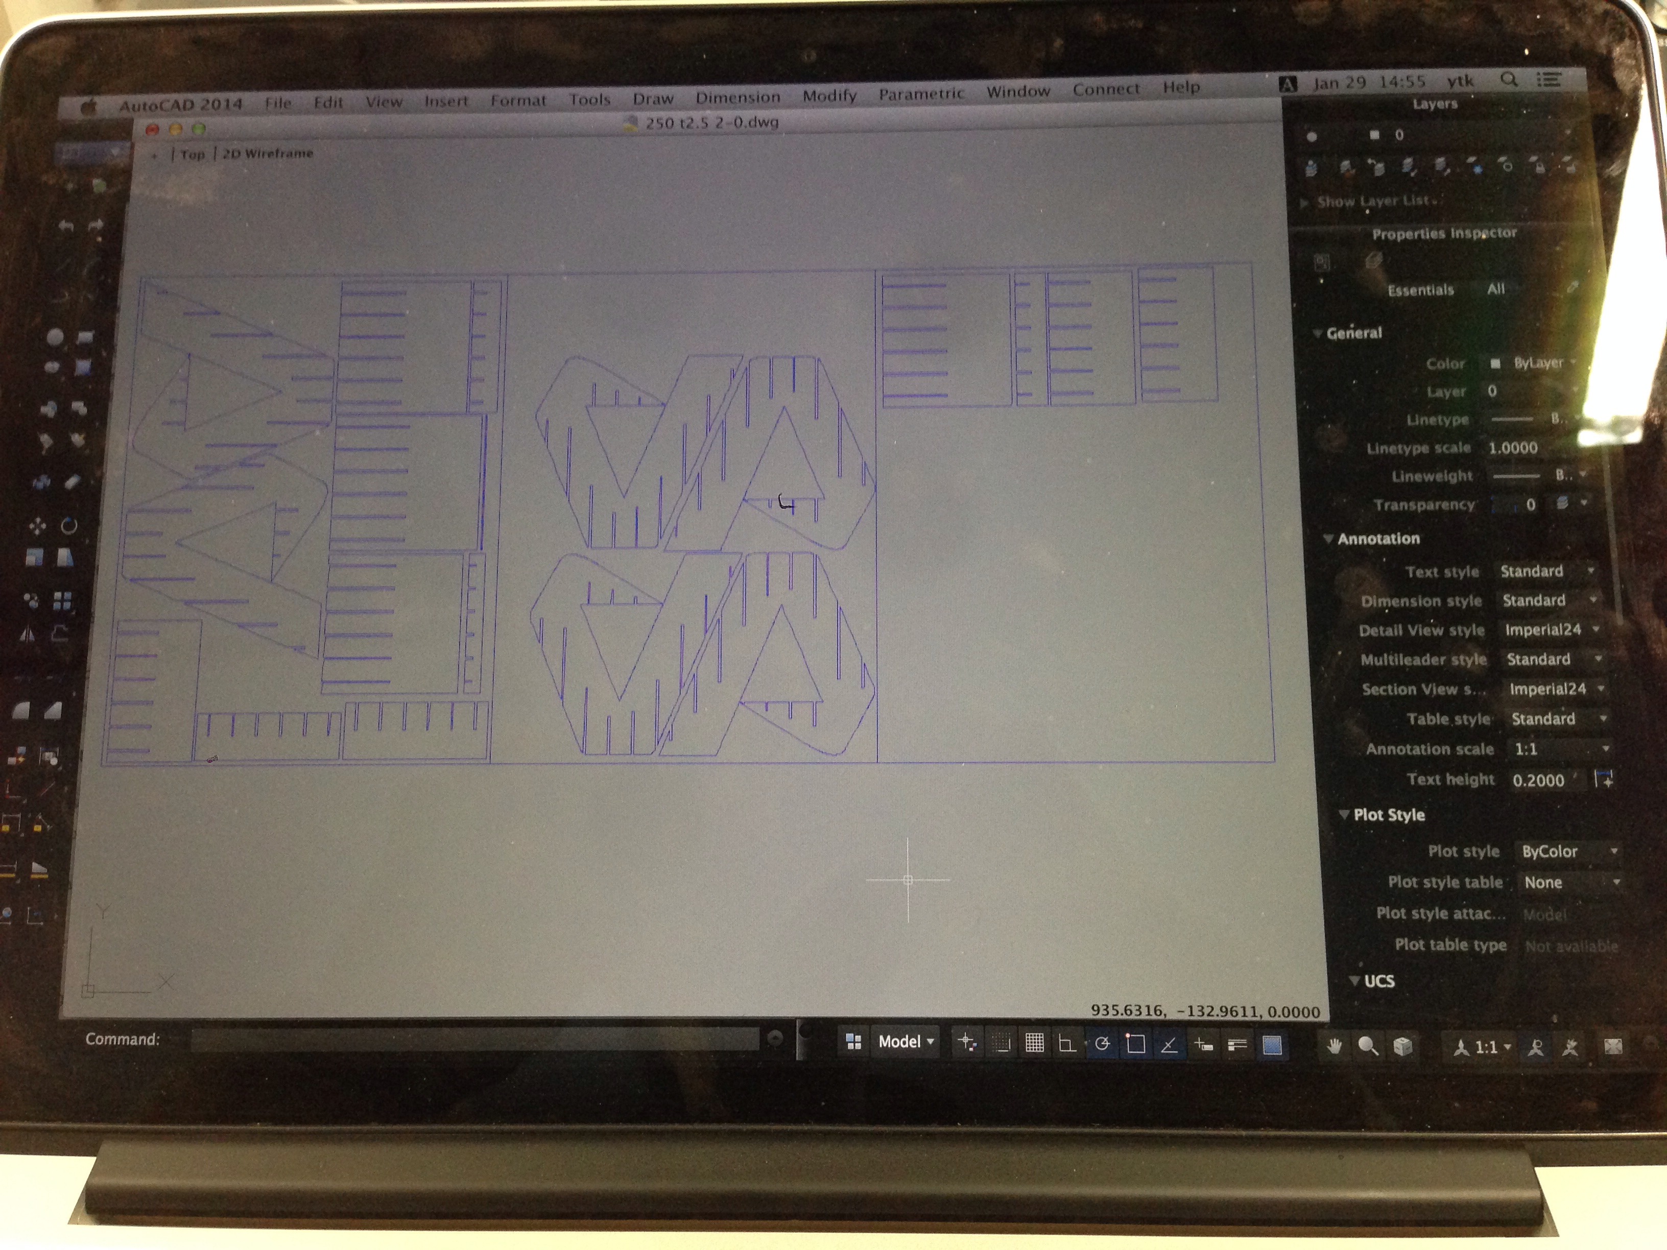The height and width of the screenshot is (1250, 1667).
Task: Toggle Polar Tracking in status bar
Action: [1102, 1044]
